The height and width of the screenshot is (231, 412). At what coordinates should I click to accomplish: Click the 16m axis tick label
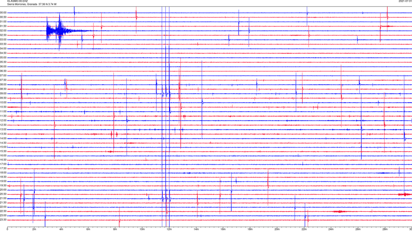tap(223, 229)
